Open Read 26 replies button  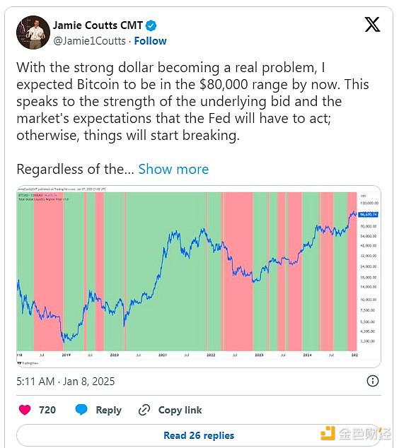pos(199,435)
